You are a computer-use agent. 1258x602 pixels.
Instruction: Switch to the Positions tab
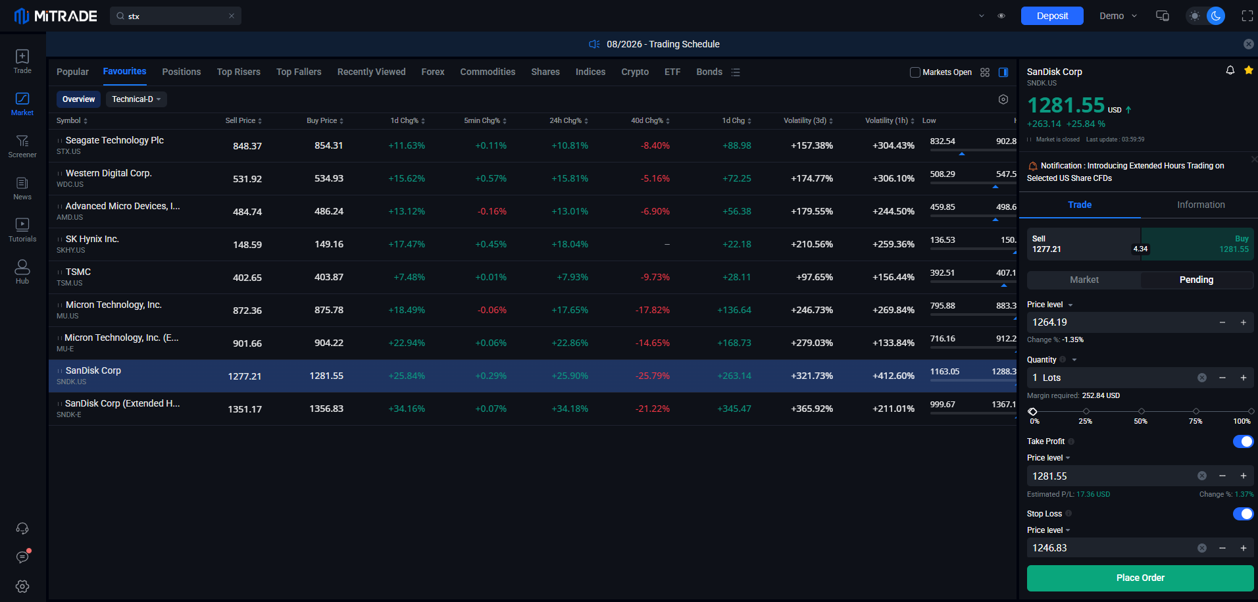(x=182, y=72)
